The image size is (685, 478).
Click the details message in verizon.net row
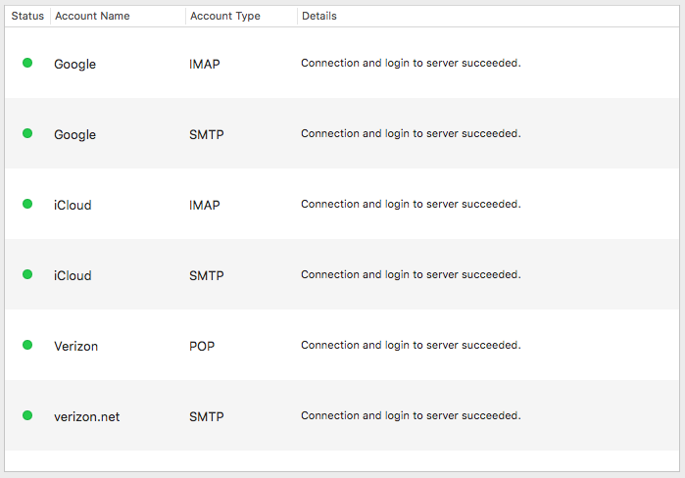pos(410,416)
